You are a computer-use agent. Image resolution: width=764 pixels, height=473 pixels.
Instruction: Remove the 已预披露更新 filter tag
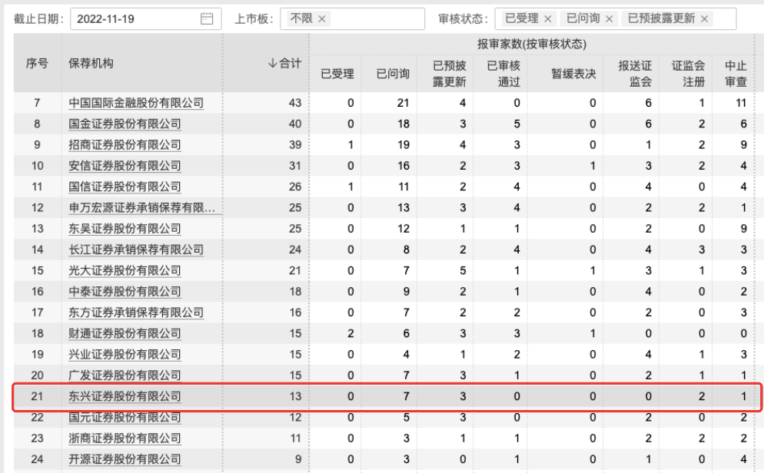click(x=704, y=19)
